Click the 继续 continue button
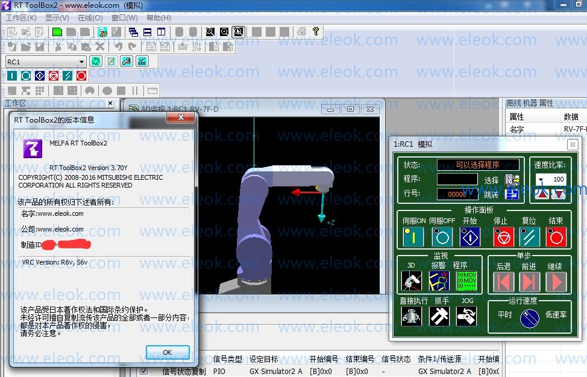The image size is (587, 377). [x=556, y=282]
